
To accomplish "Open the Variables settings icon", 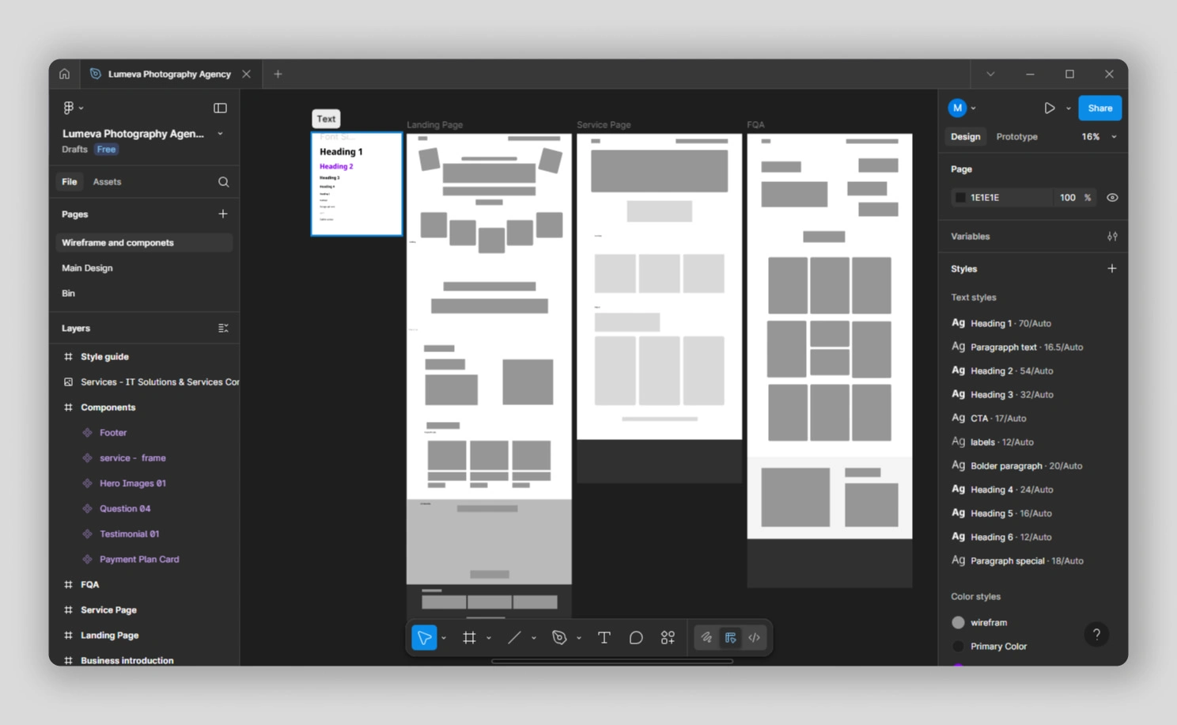I will [x=1112, y=236].
